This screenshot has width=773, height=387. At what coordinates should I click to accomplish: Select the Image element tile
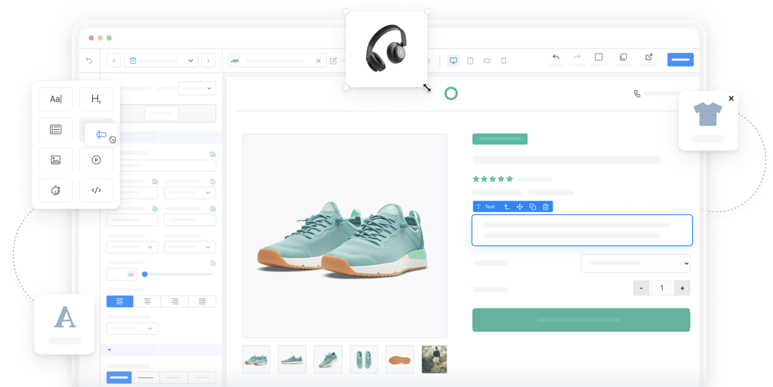click(56, 160)
